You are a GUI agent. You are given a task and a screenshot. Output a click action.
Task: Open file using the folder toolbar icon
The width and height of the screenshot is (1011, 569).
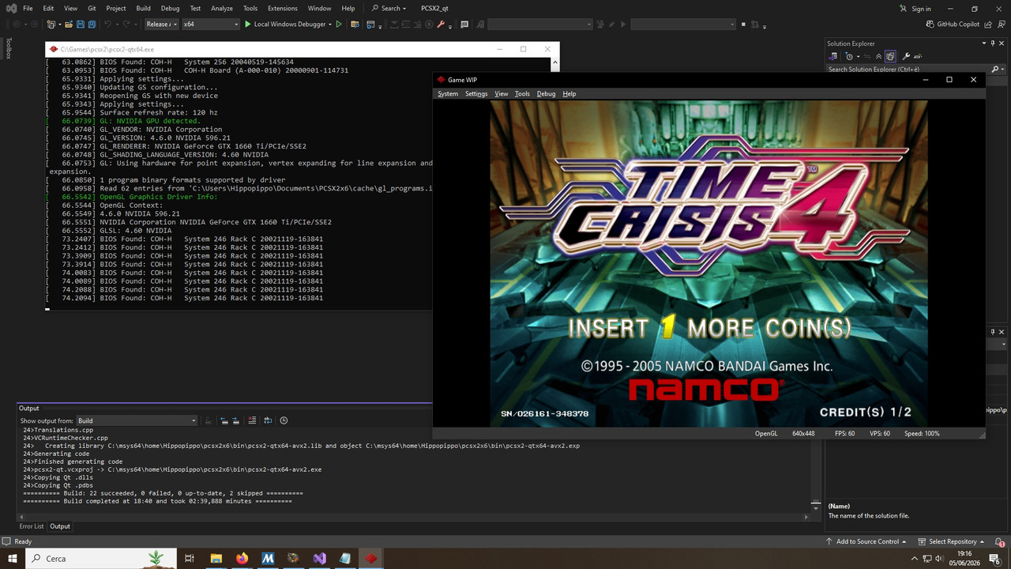[x=69, y=24]
